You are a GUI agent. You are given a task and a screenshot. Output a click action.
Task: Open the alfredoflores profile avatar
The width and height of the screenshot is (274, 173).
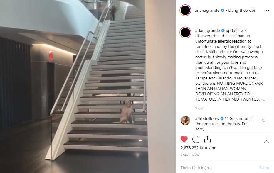pyautogui.click(x=185, y=120)
